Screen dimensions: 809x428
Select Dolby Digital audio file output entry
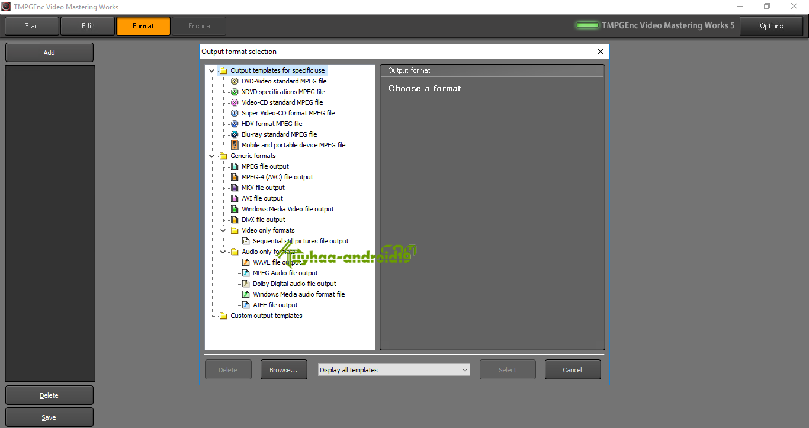coord(295,284)
